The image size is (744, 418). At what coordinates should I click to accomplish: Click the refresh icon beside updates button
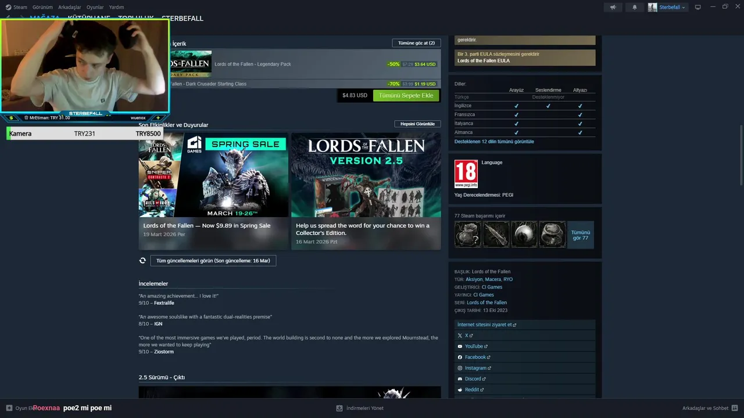click(142, 261)
